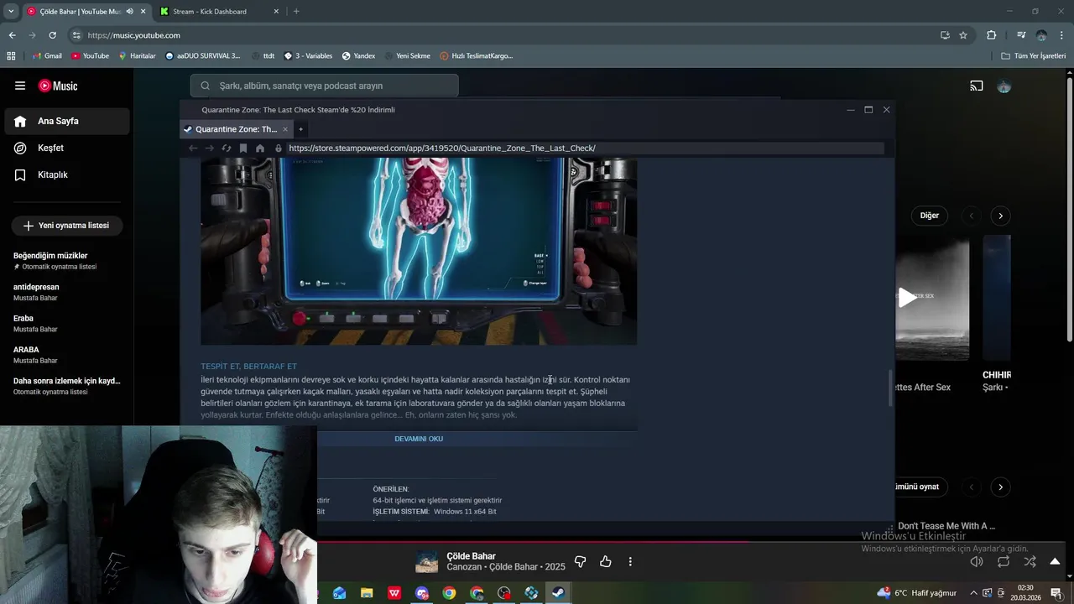This screenshot has width=1074, height=604.
Task: Open the Haritalar bookmark
Action: [x=137, y=56]
